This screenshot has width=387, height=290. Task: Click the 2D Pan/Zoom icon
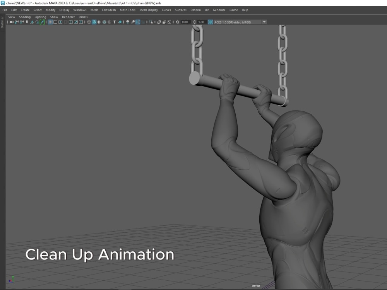[37, 22]
